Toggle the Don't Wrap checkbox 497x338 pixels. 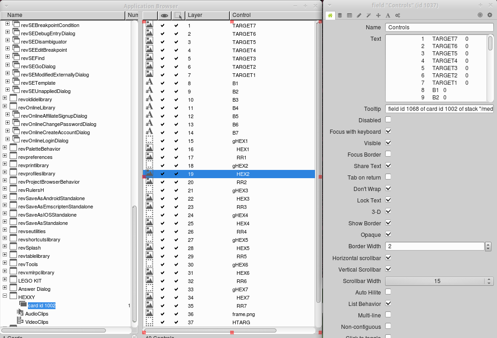coord(388,189)
